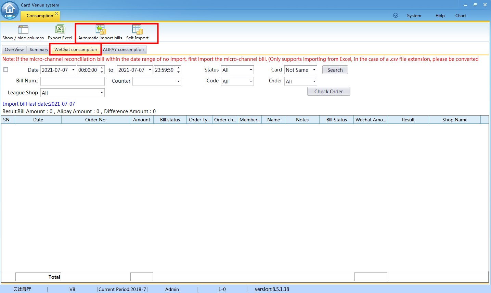Click the Check Order button
Image resolution: width=491 pixels, height=293 pixels.
coord(328,91)
